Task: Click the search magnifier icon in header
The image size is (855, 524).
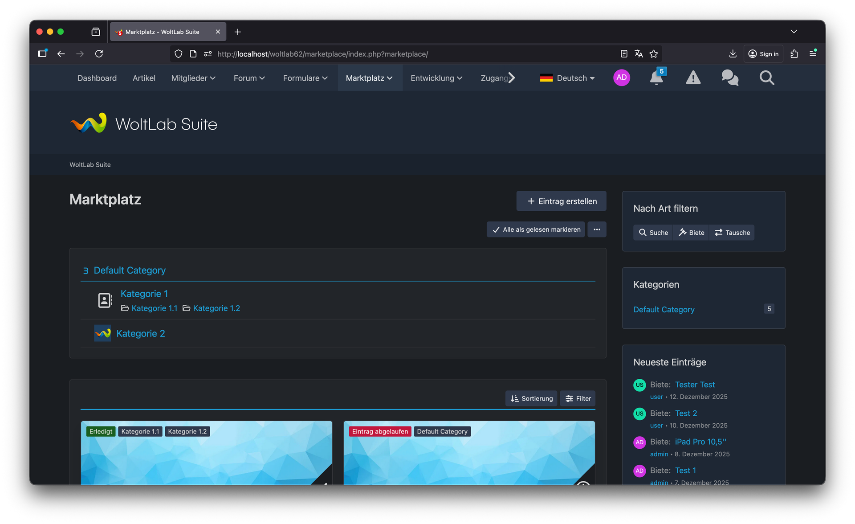Action: pos(766,78)
